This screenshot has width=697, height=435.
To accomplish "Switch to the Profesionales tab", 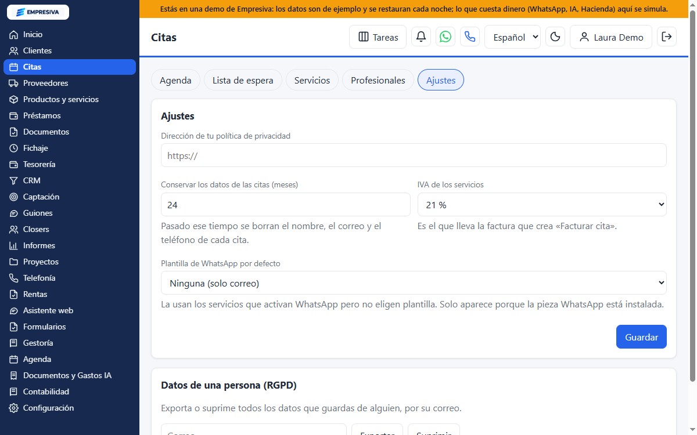I will tap(378, 80).
